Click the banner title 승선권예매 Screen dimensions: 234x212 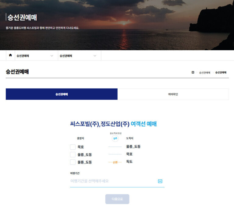pyautogui.click(x=22, y=17)
